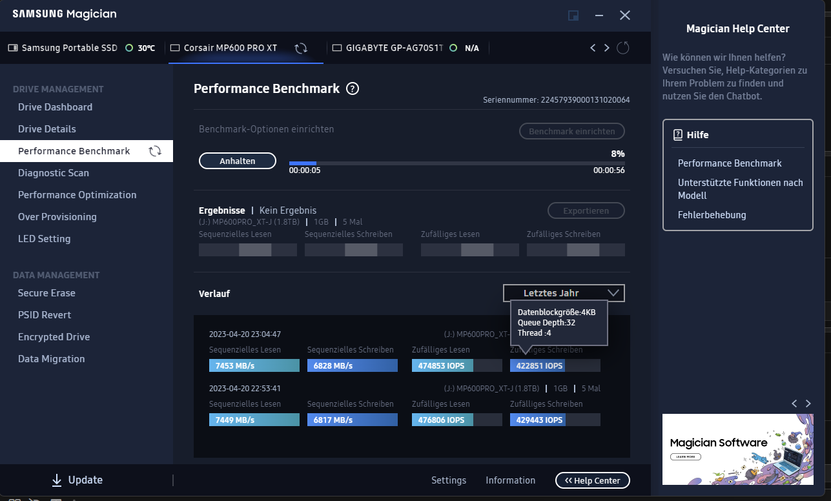
Task: Click timestamp 2023-04-20 23:04:47
Action: (245, 334)
